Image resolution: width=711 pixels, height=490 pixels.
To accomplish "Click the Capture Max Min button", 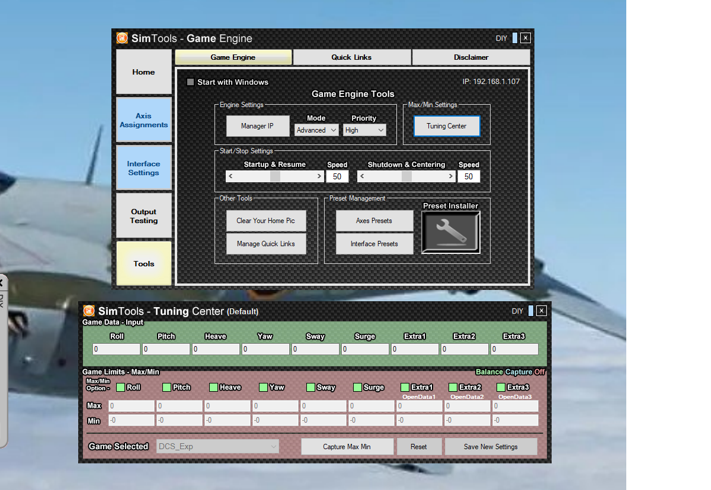I will coord(347,447).
